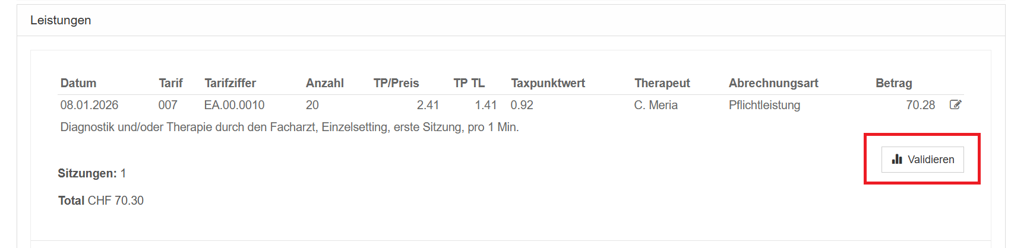Image resolution: width=1030 pixels, height=248 pixels.
Task: Click therapist name C. Meria
Action: click(655, 105)
